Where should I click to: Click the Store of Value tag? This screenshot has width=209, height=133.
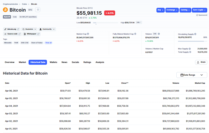click(x=37, y=43)
